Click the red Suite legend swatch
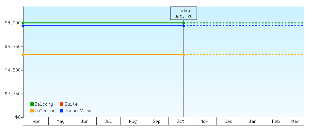Screen dimensions: 320x130 [x=61, y=104]
